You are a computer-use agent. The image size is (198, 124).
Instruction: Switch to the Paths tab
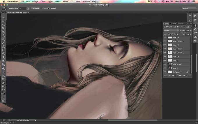[175, 24]
